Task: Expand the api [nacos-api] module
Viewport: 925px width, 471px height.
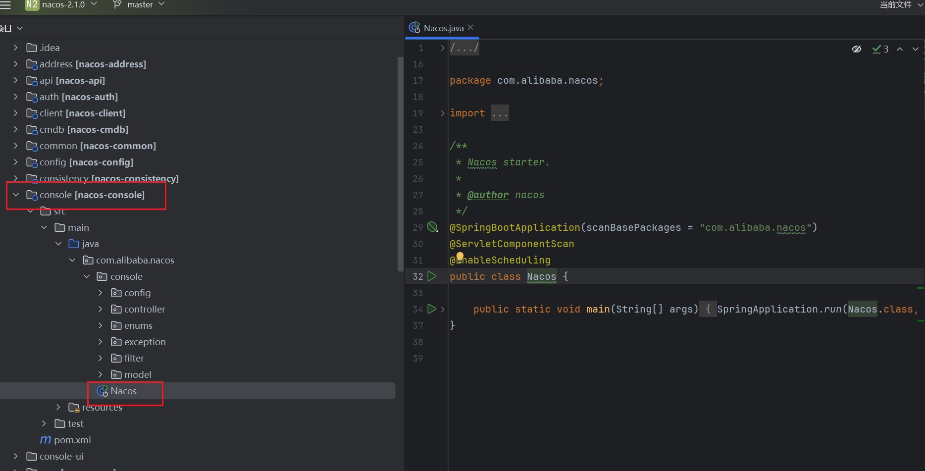Action: click(x=15, y=80)
